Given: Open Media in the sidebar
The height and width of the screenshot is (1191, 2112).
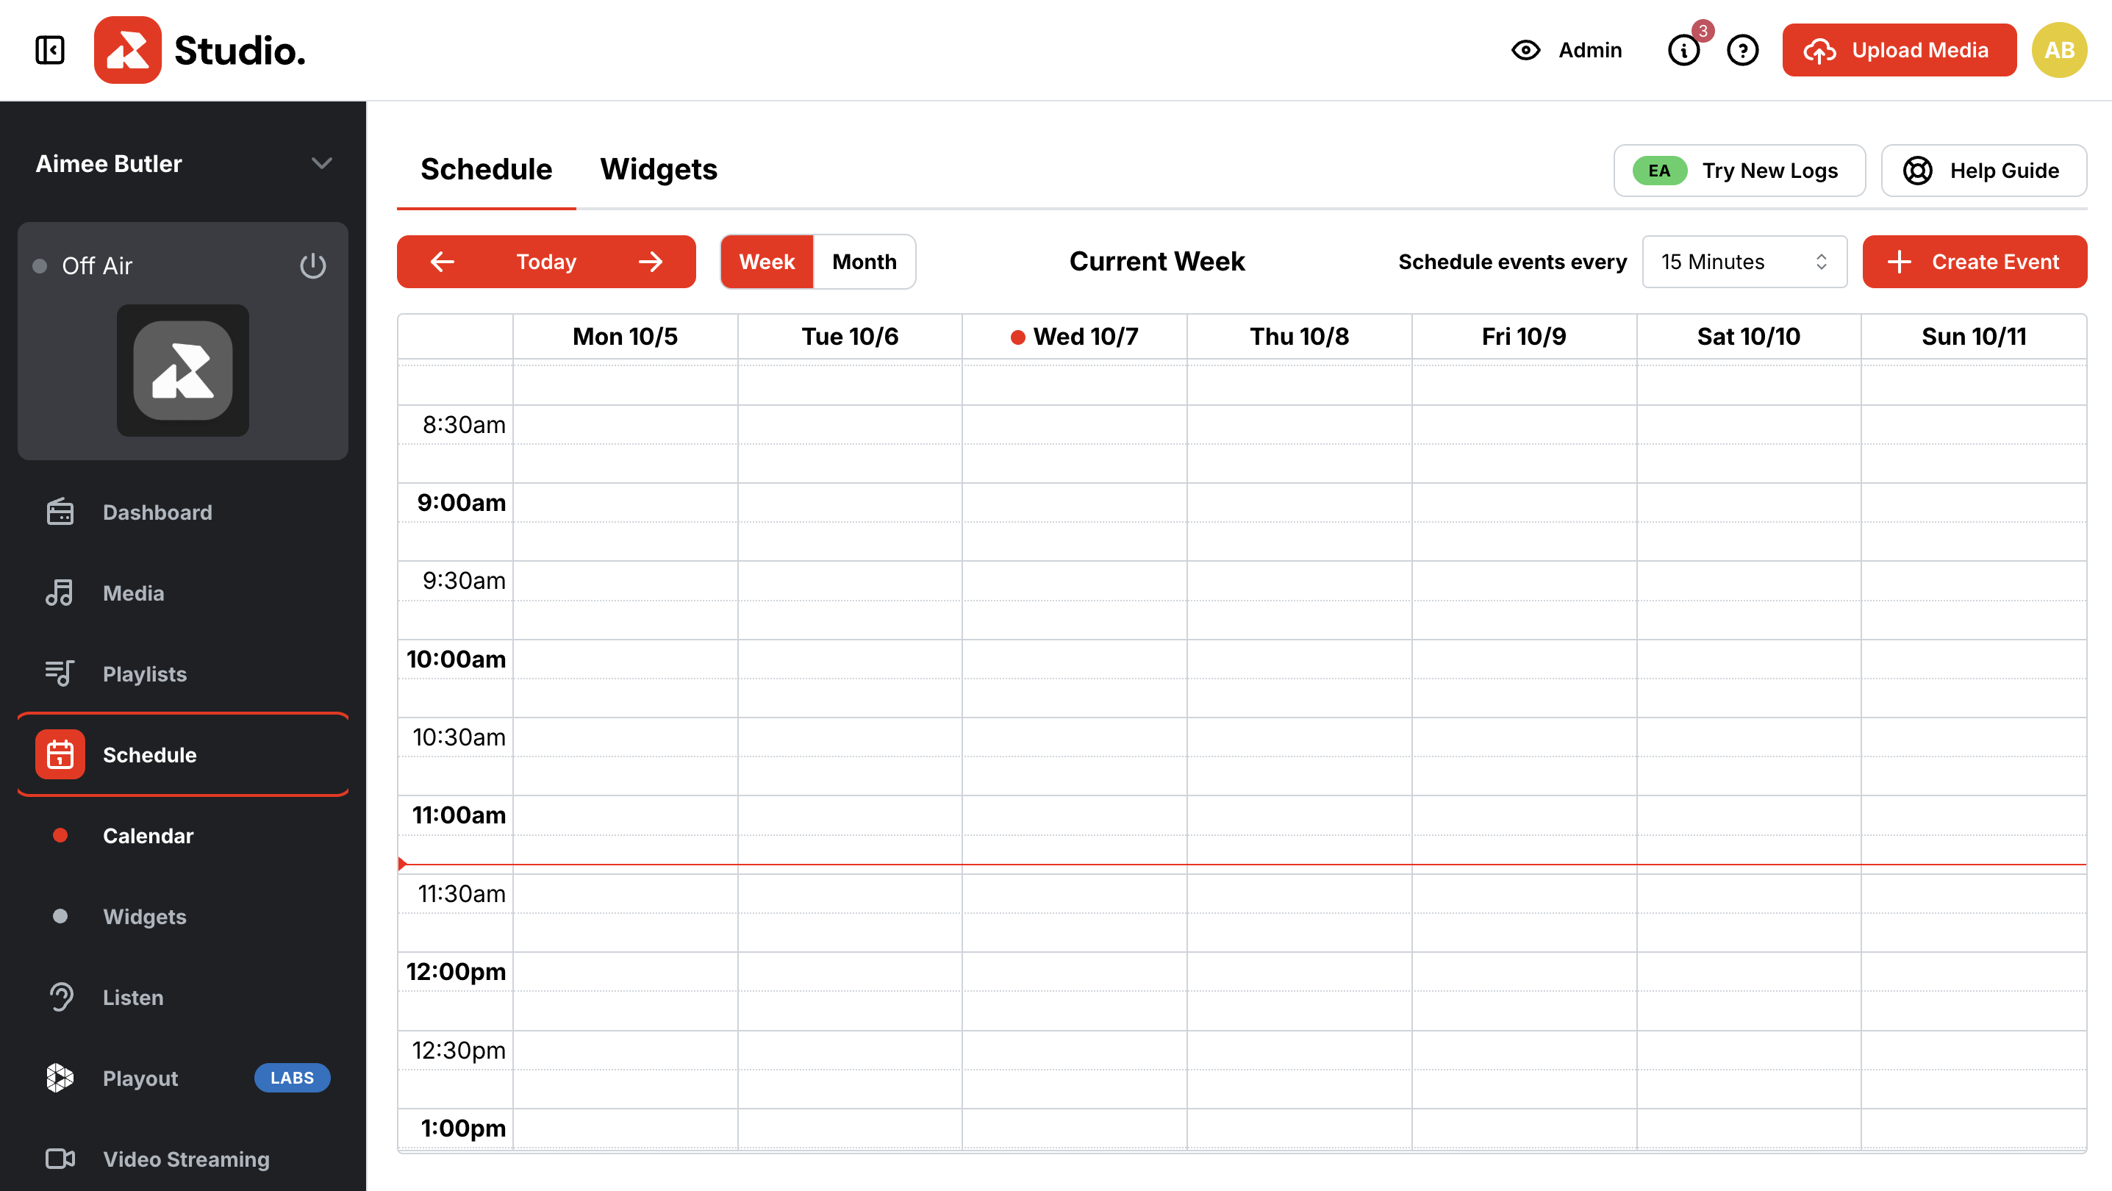Looking at the screenshot, I should (x=183, y=593).
